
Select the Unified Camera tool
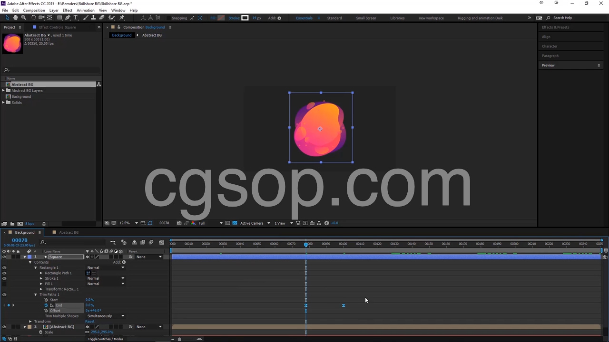tap(41, 18)
